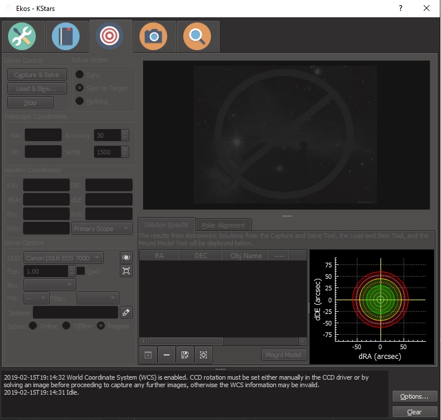441x420 pixels.
Task: Switch to the Capture camera module
Action: point(153,37)
